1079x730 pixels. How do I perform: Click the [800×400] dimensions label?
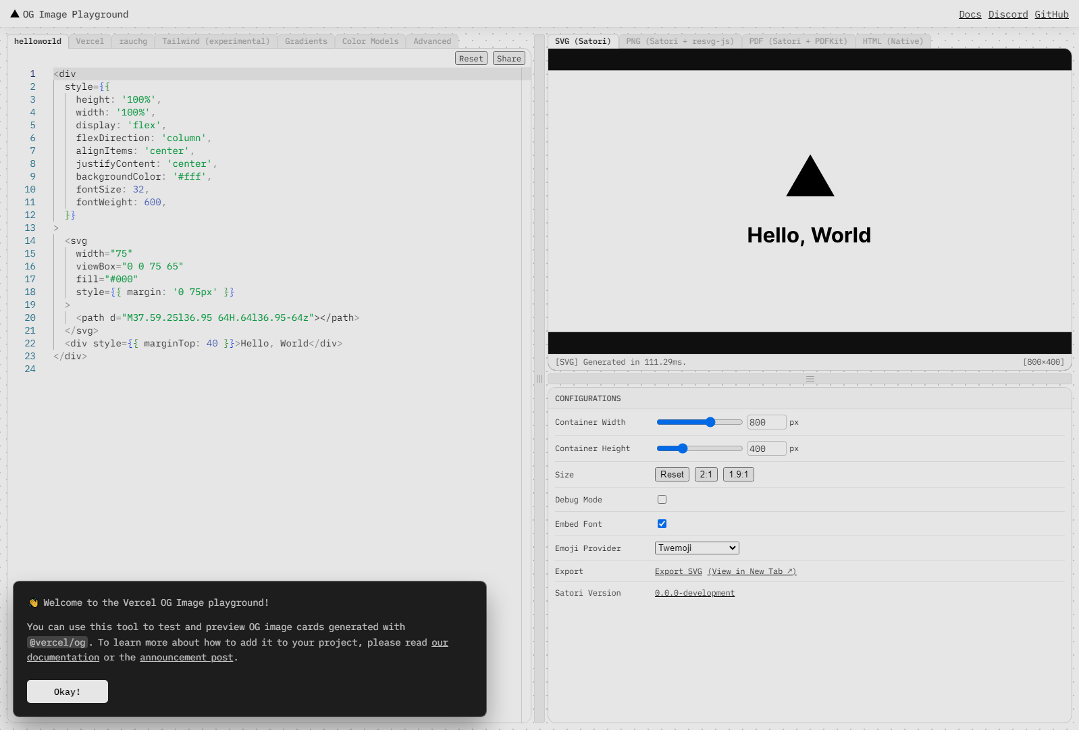point(1044,362)
